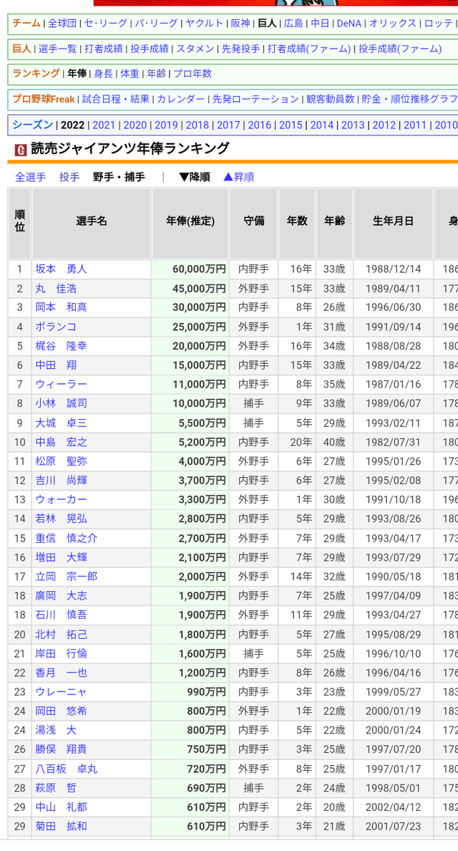Viewport: 458px width, 851px height.
Task: Go to the ヤクルト team page
Action: 205,24
